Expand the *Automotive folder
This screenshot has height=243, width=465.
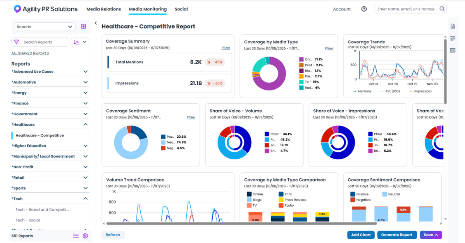coord(50,82)
